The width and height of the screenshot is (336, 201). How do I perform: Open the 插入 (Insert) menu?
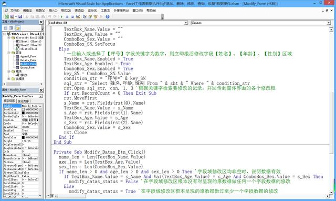pyautogui.click(x=53, y=11)
